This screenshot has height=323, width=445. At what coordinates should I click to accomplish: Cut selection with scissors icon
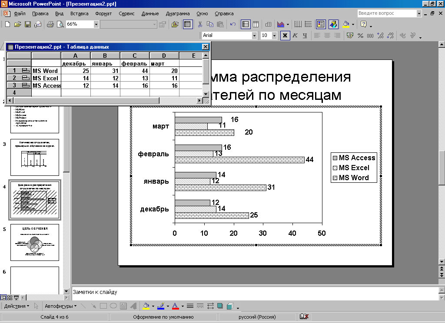pos(200,24)
